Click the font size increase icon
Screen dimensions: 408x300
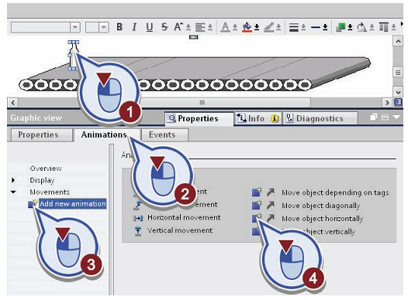pyautogui.click(x=178, y=27)
